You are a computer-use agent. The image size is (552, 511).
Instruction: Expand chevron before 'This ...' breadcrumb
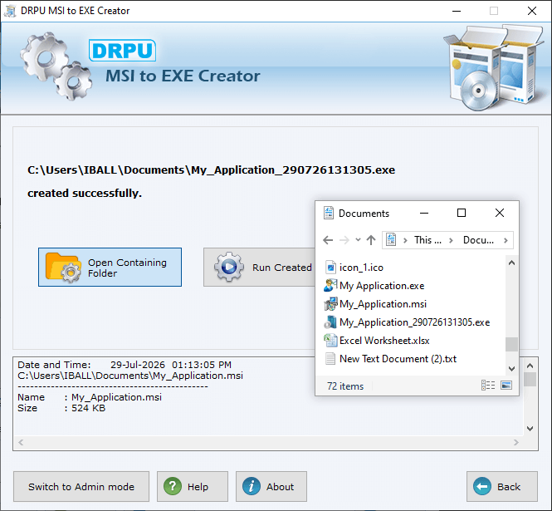coord(405,240)
